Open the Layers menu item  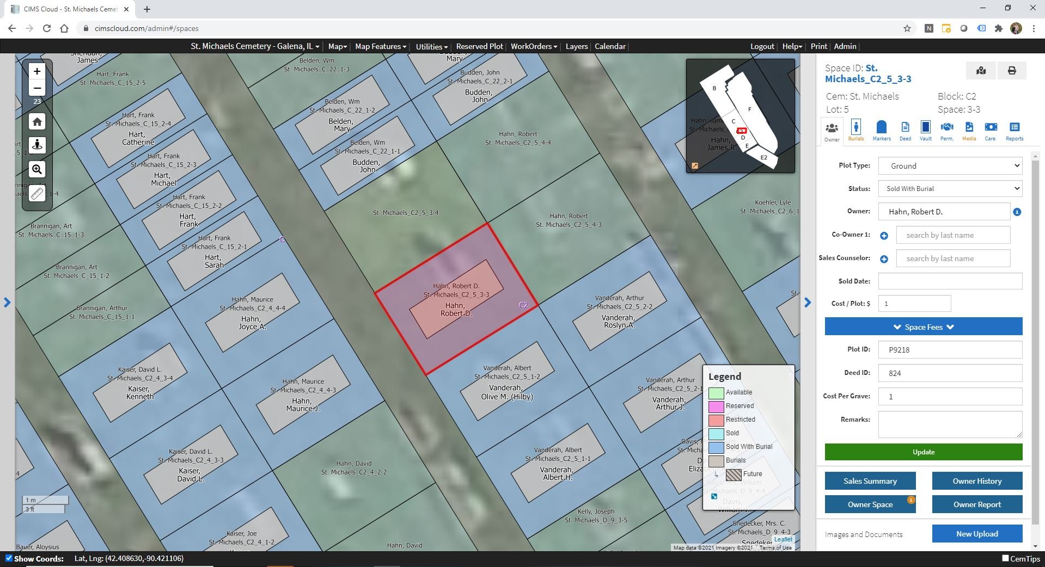[576, 46]
